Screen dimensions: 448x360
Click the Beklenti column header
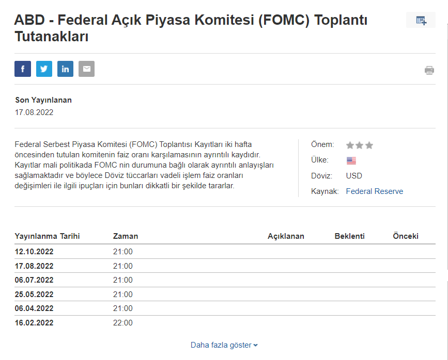tap(349, 236)
